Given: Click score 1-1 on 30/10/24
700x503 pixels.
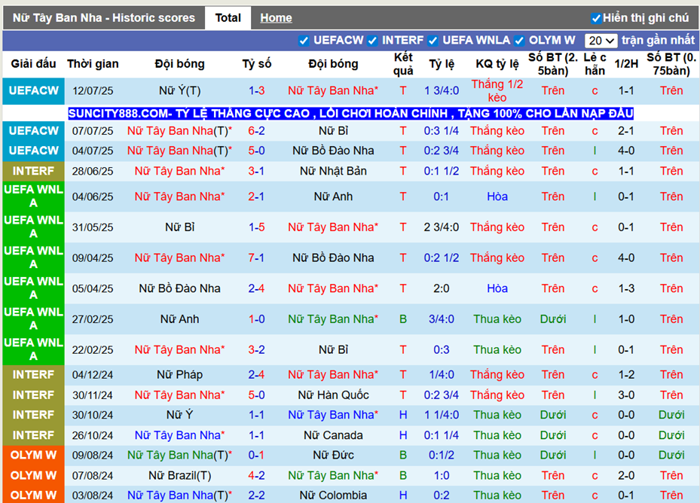Looking at the screenshot, I should pyautogui.click(x=257, y=415).
